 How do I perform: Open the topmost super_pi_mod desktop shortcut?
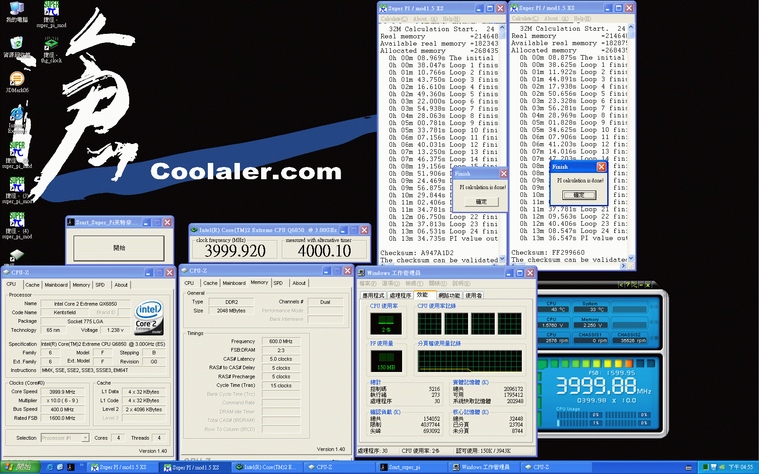pos(52,14)
